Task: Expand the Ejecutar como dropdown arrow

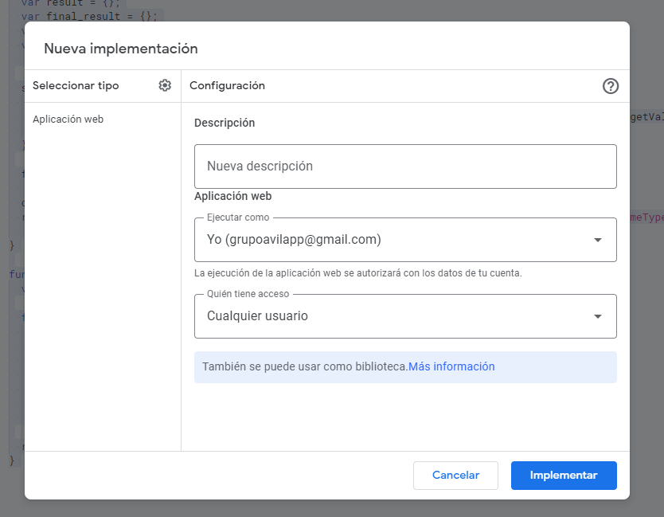Action: pyautogui.click(x=598, y=240)
